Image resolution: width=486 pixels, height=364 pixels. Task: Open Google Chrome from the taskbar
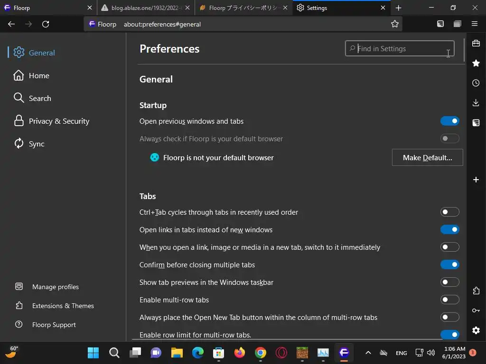[x=261, y=353]
